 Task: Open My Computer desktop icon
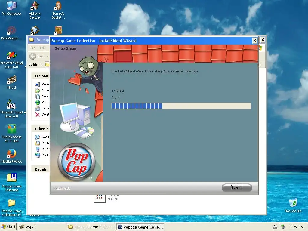click(x=11, y=8)
